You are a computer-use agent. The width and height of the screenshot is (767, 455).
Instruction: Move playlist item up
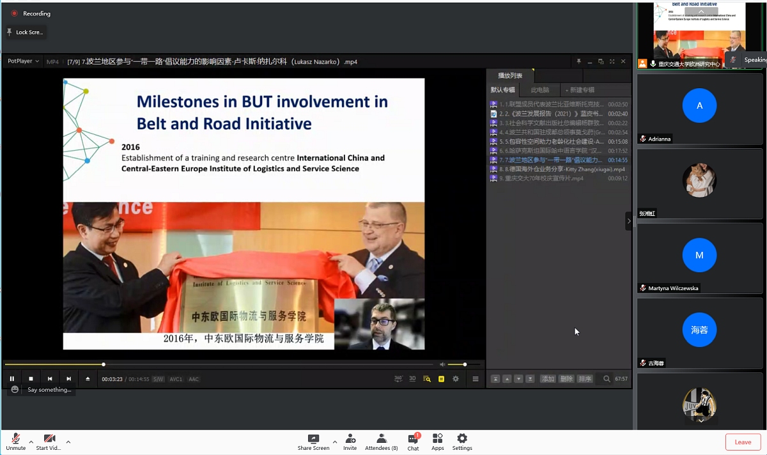507,379
